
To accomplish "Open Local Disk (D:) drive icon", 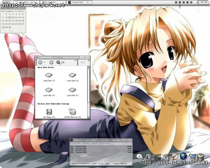I will tap(72, 75).
